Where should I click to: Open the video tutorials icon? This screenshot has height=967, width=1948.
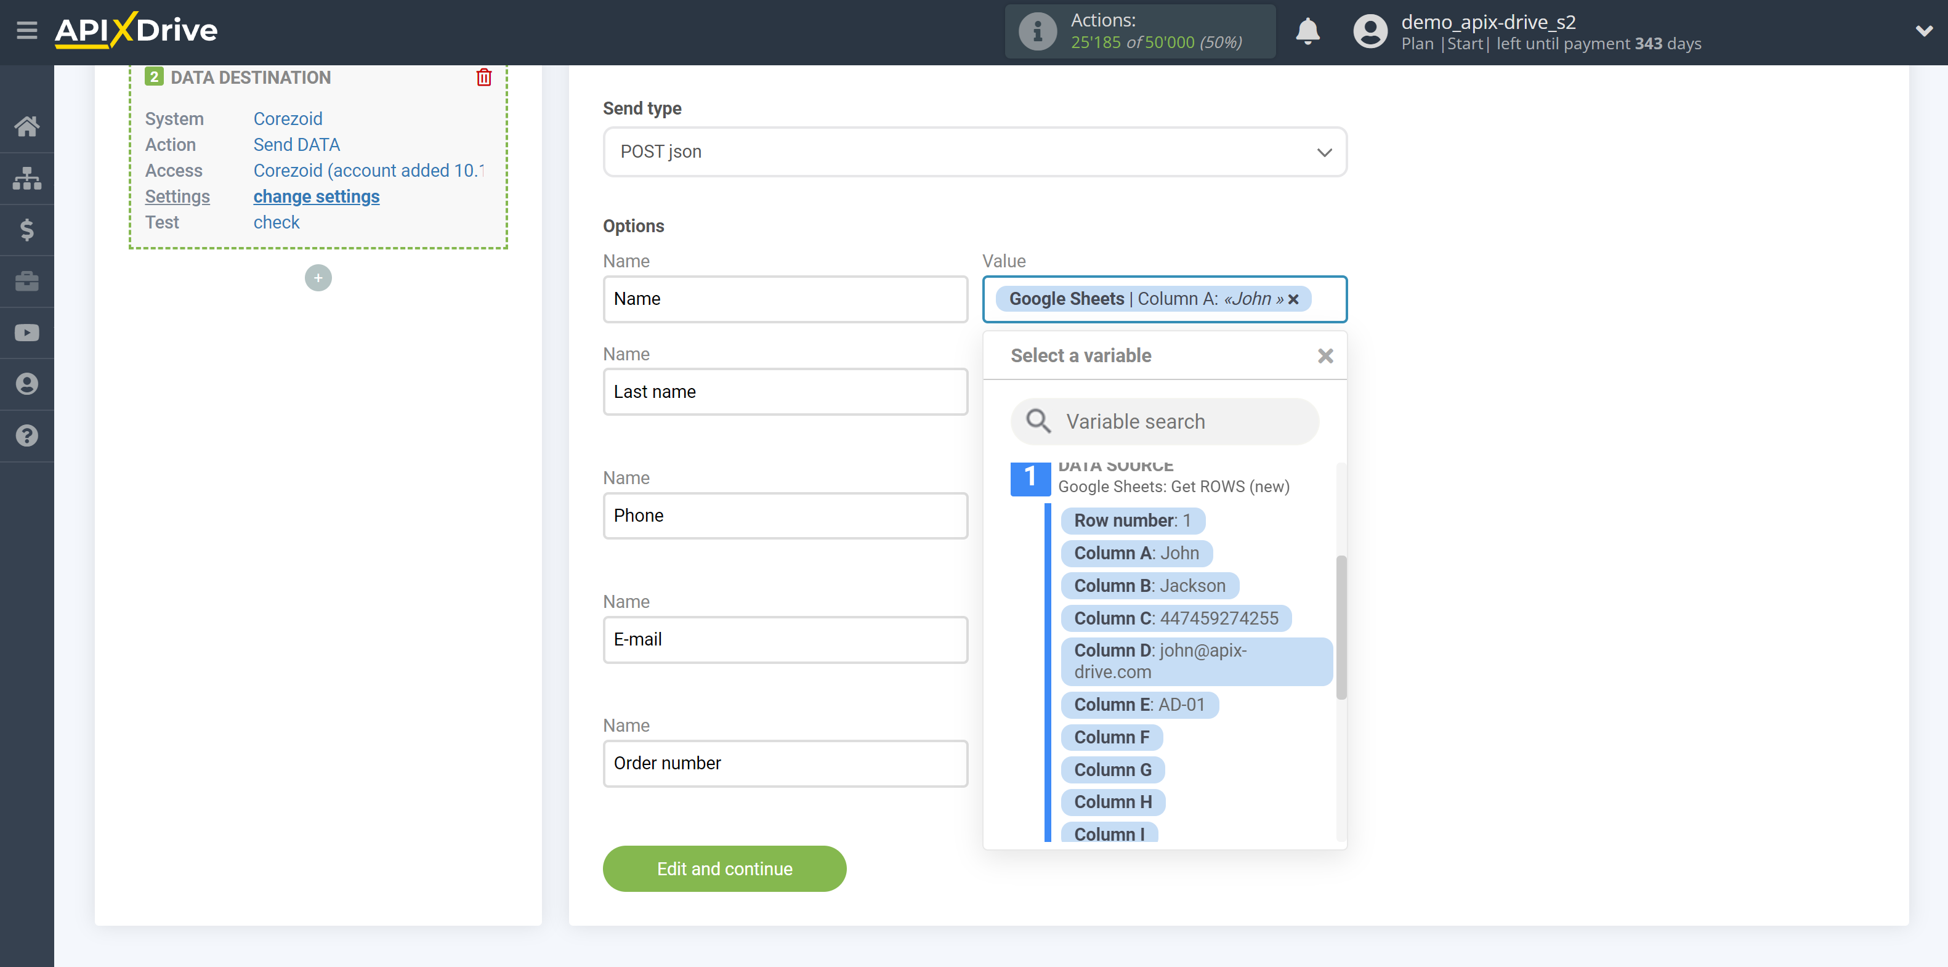(27, 333)
